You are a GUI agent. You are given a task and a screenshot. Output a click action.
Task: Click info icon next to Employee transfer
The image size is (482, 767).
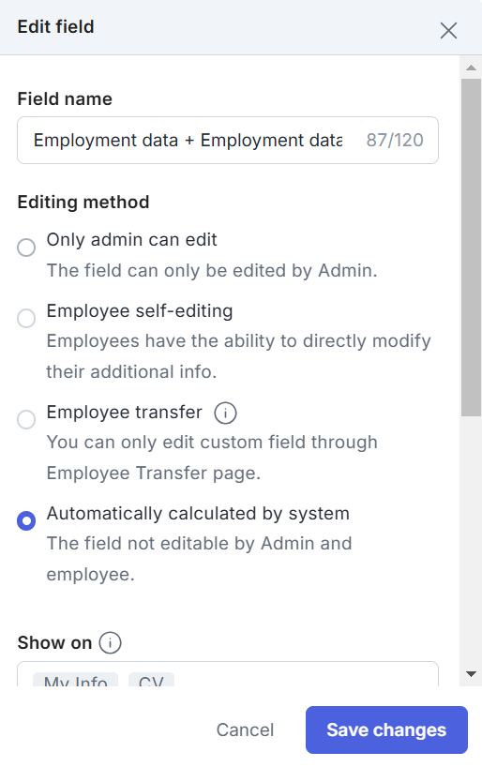tap(225, 413)
